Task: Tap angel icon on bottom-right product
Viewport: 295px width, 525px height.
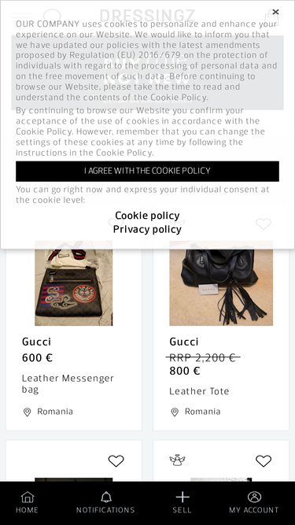Action: (177, 460)
